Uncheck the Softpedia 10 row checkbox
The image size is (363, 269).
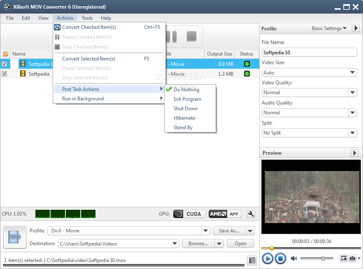tap(5, 64)
